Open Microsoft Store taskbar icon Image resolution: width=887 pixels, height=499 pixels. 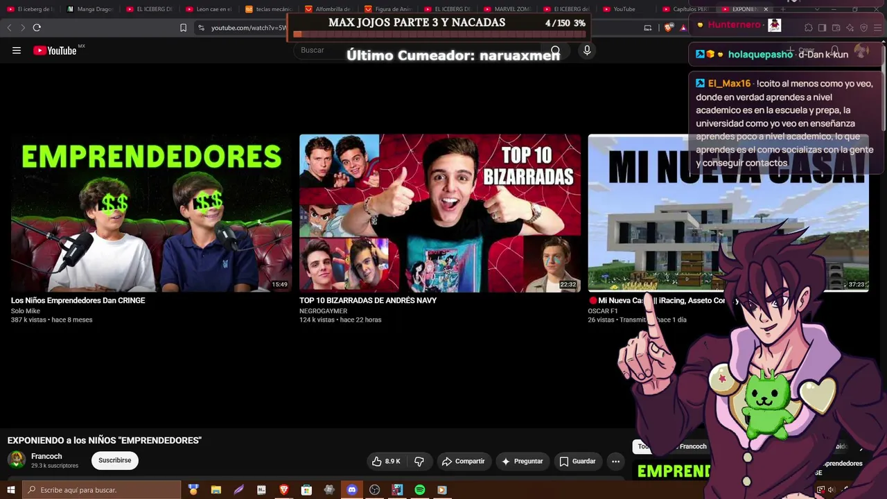point(306,490)
